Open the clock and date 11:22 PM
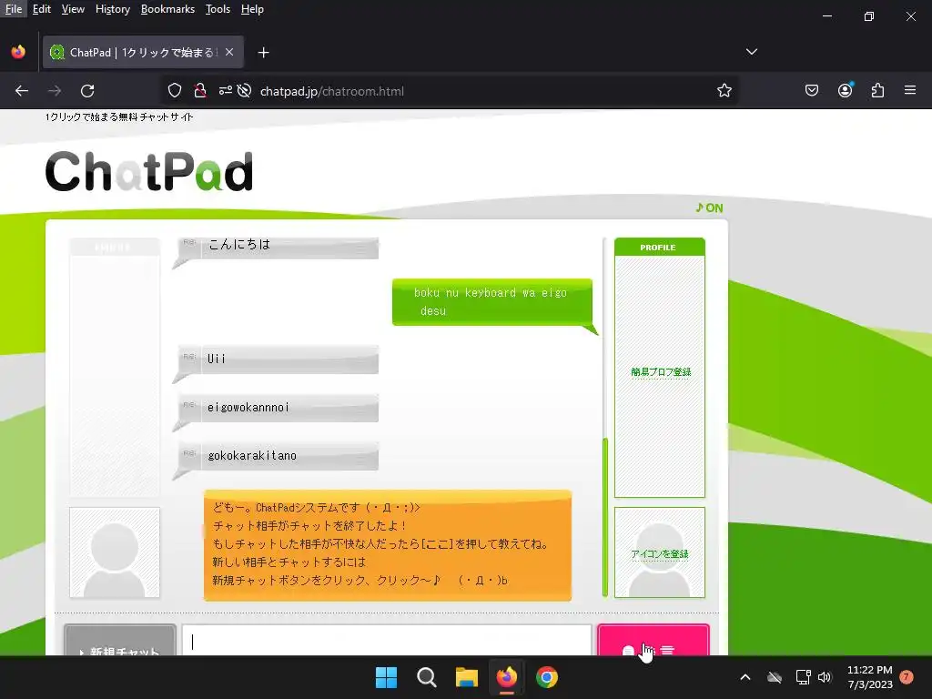The height and width of the screenshot is (699, 932). tap(869, 677)
